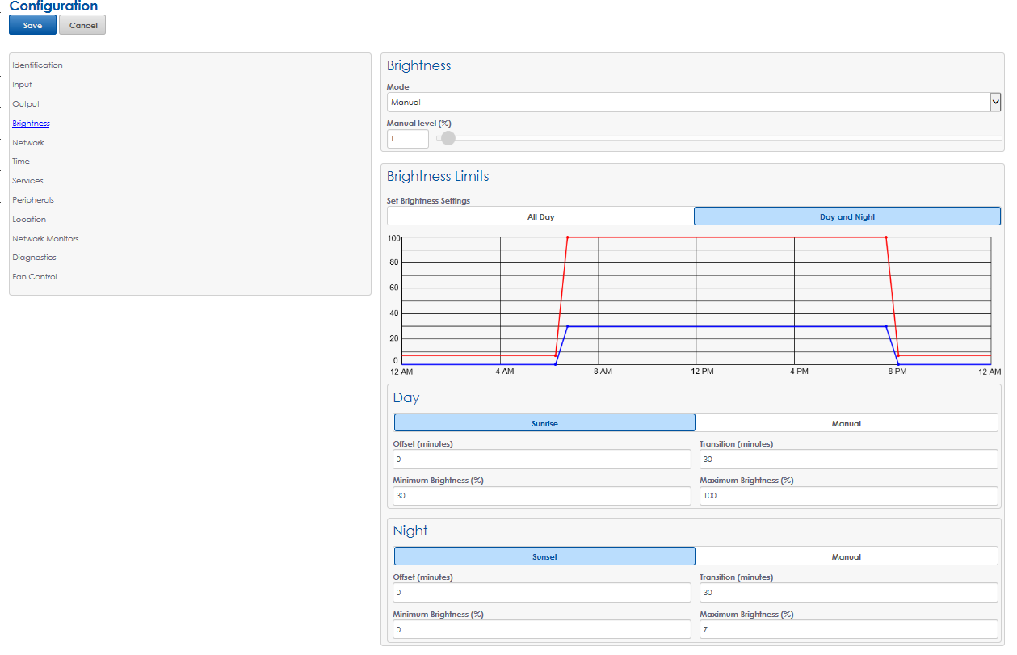Screen dimensions: 1017x655
Task: Select Sunrise option in Day section
Action: (544, 423)
